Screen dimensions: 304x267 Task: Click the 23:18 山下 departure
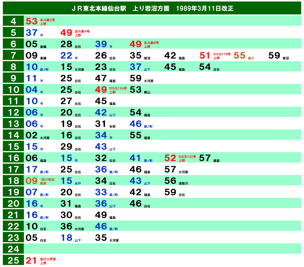(x=71, y=238)
